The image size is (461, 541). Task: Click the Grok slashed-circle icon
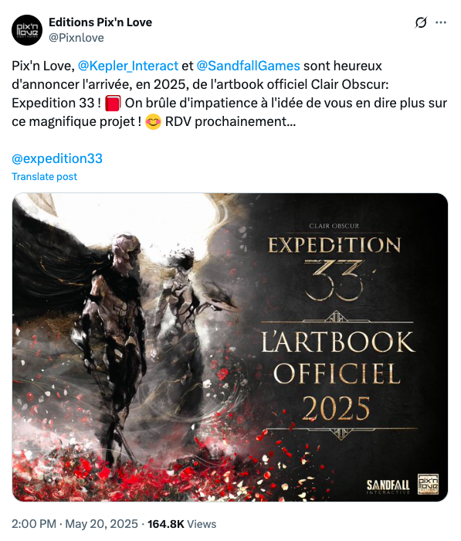coord(421,22)
